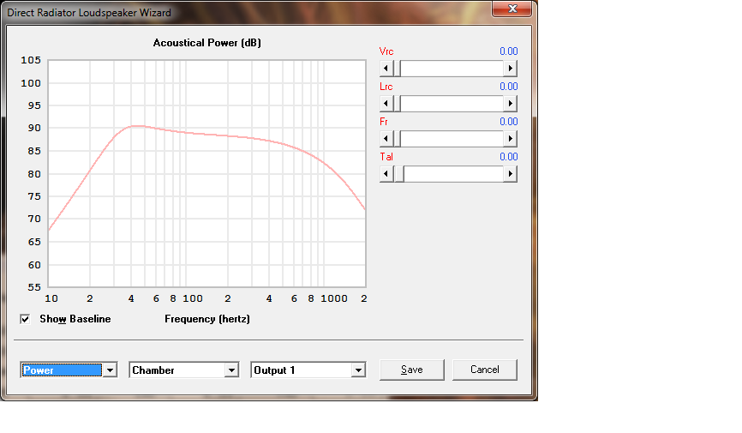Click the right arrow of the Lrc slider
Image resolution: width=742 pixels, height=433 pixels.
coord(510,104)
